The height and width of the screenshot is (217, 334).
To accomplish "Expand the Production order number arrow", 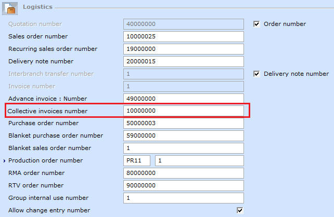I will click(x=4, y=161).
